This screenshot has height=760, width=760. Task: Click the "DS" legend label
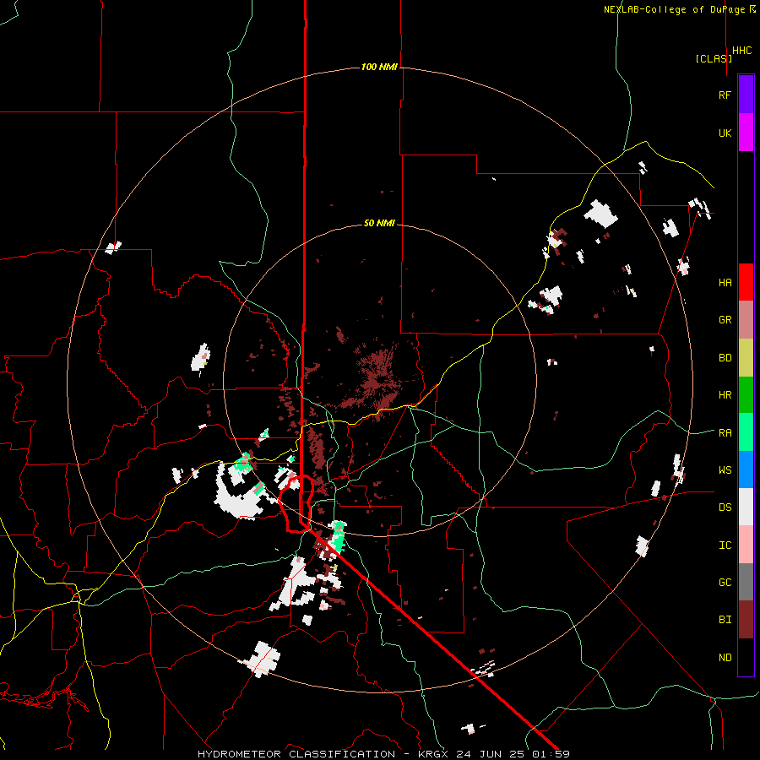click(725, 508)
